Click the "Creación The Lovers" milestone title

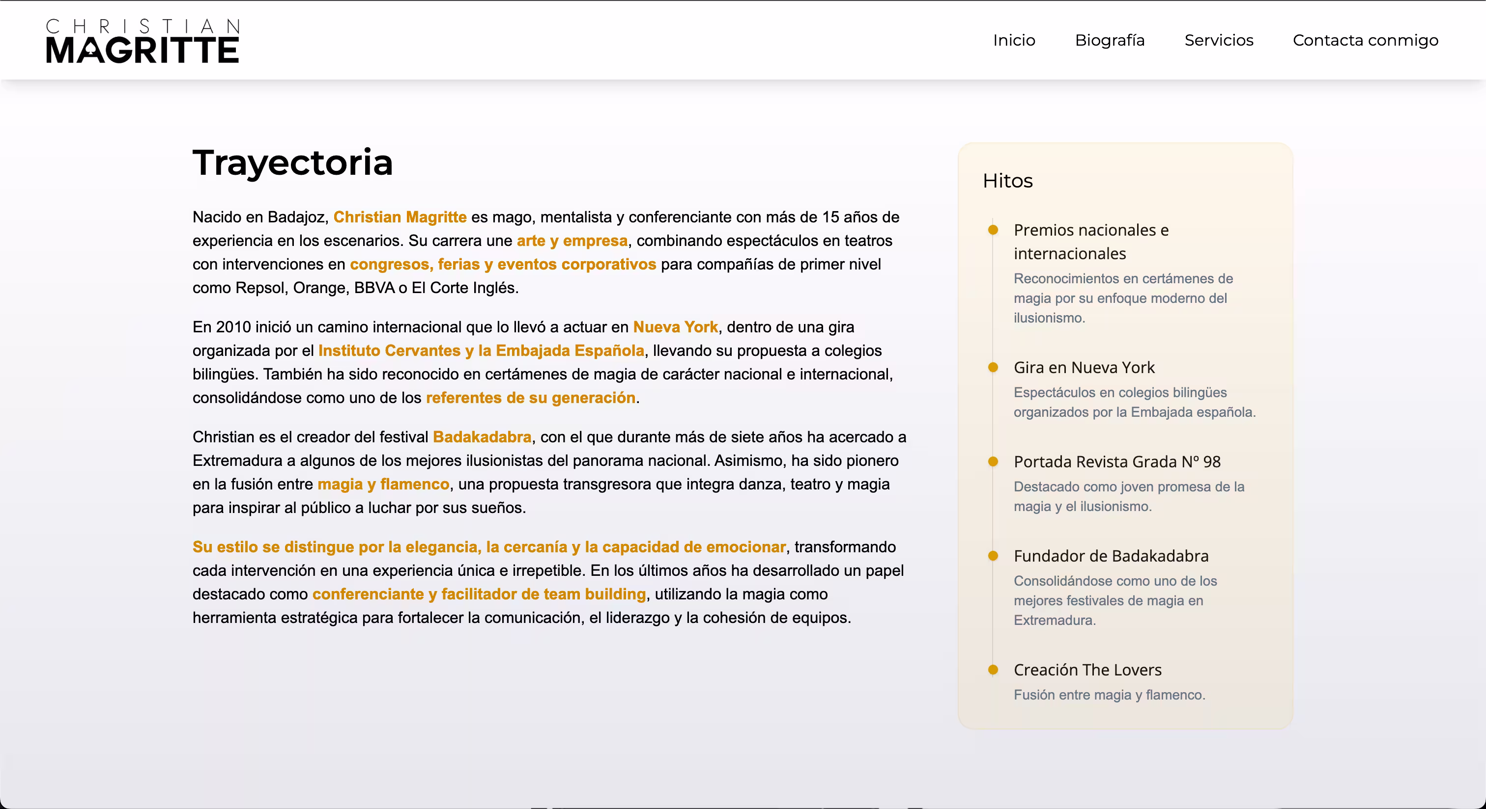click(x=1087, y=670)
